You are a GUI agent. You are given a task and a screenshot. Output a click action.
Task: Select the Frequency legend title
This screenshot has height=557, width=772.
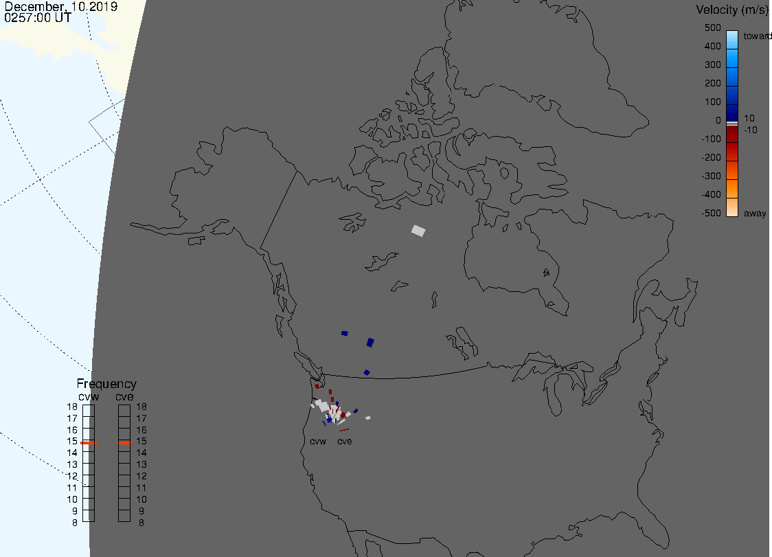pos(106,384)
